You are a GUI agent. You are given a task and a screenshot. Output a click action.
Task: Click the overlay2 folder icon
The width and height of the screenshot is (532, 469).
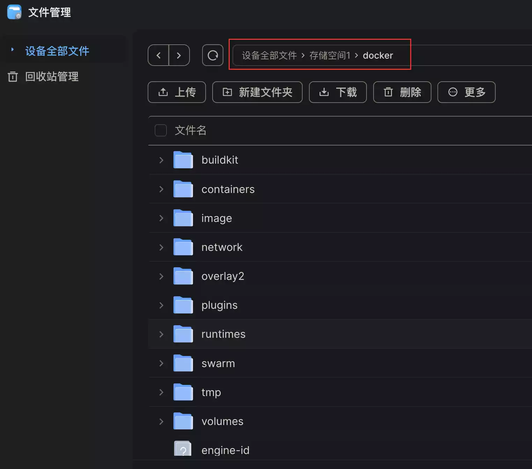(183, 276)
